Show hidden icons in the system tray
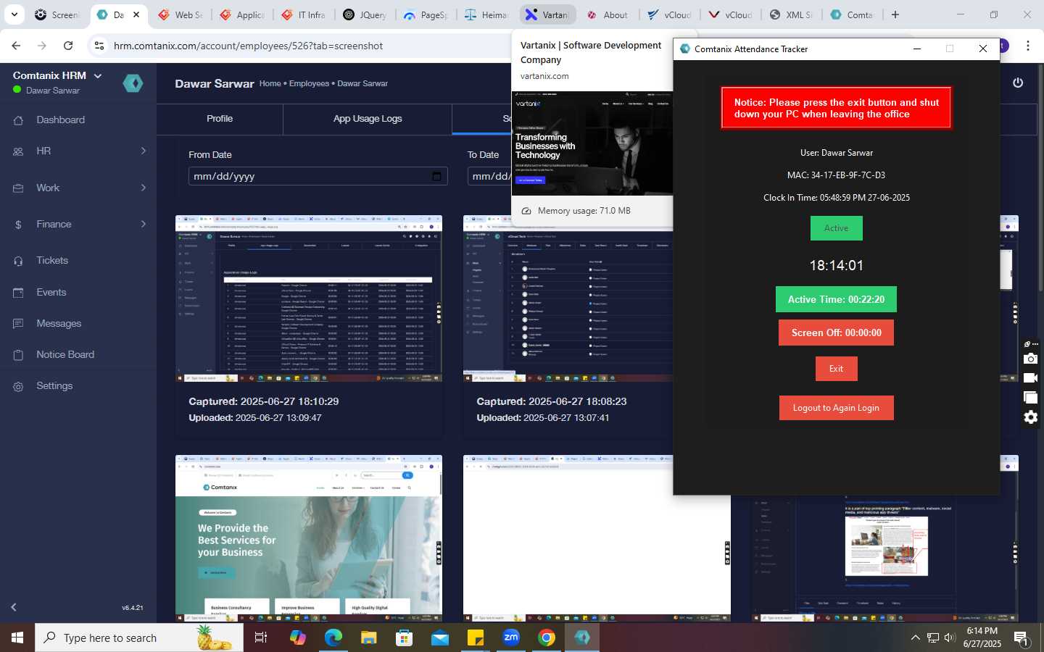This screenshot has height=652, width=1044. pyautogui.click(x=915, y=638)
